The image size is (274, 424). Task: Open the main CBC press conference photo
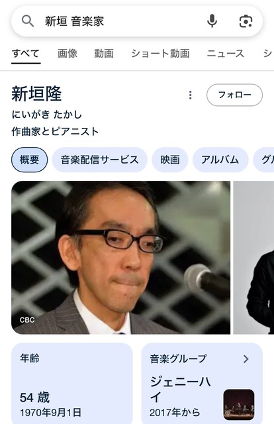tap(121, 258)
